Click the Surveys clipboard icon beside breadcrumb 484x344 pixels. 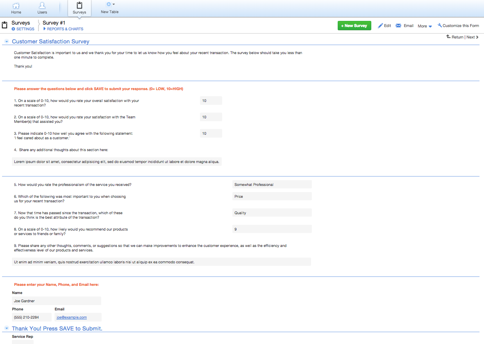click(5, 25)
